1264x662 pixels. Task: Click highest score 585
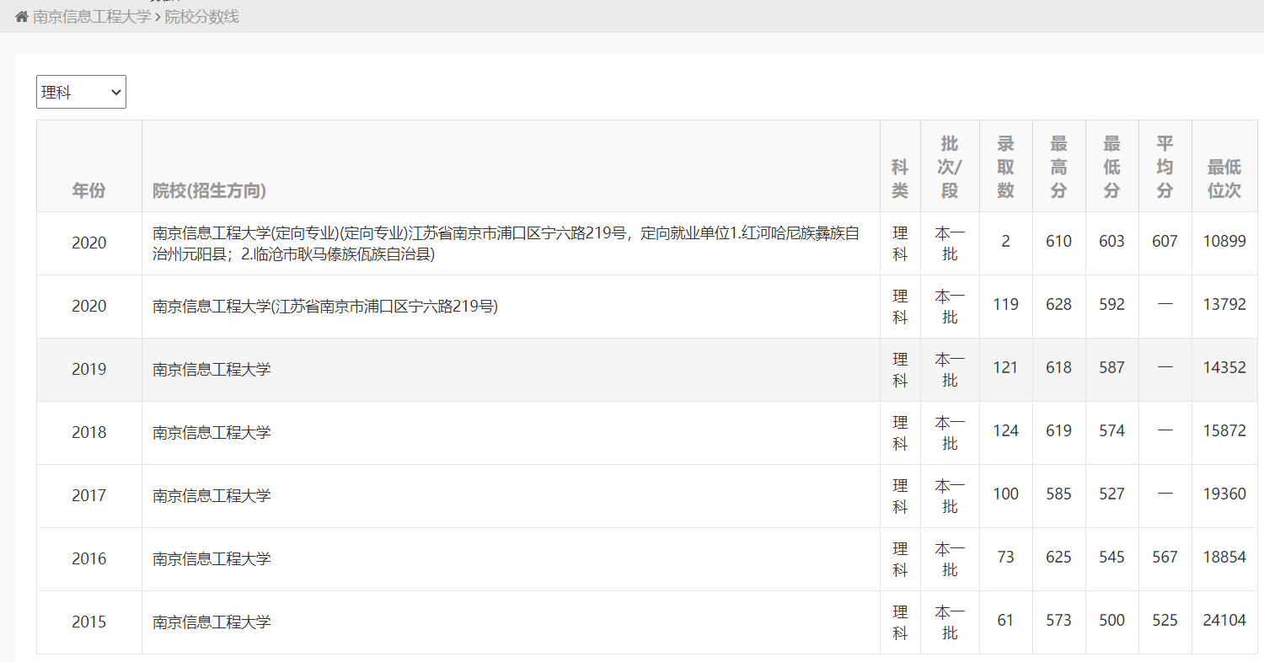coord(1058,494)
